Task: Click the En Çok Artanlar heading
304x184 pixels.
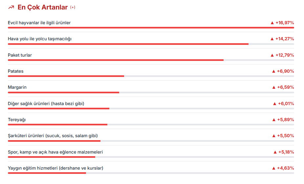Action: tap(43, 7)
